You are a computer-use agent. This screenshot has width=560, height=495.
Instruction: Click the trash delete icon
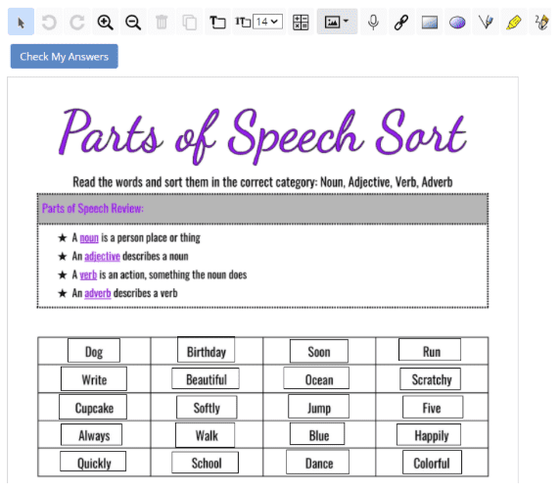point(162,23)
